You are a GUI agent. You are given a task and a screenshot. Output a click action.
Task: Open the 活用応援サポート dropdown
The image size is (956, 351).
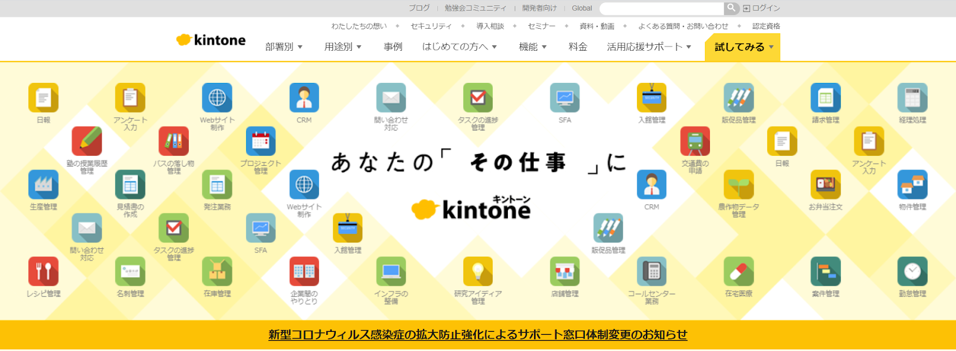(x=649, y=47)
